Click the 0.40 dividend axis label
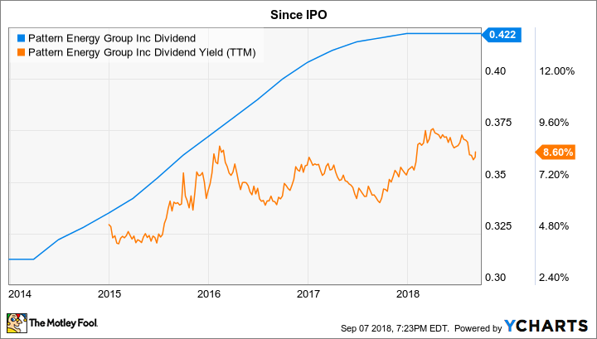 (495, 71)
